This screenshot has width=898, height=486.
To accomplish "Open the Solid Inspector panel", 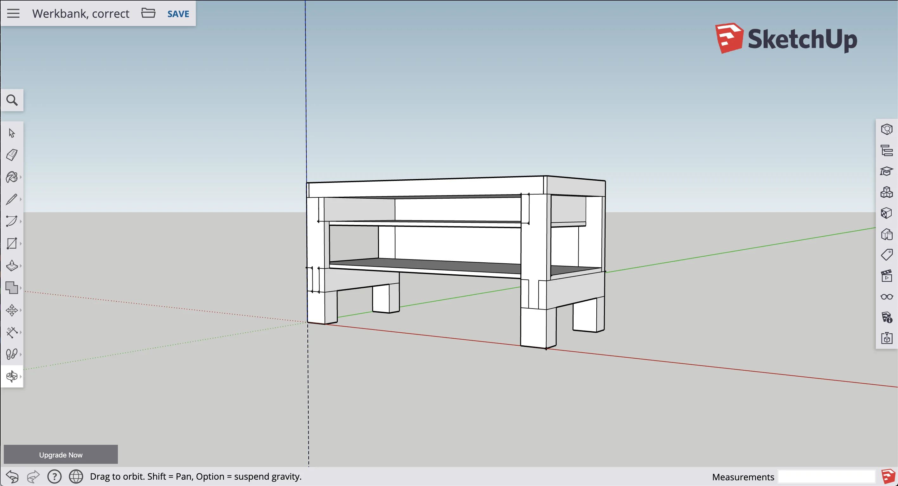I will (887, 338).
